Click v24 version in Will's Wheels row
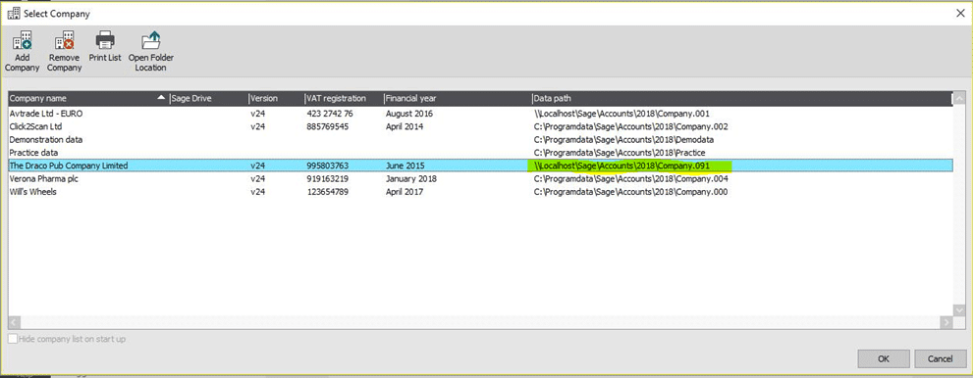This screenshot has height=378, width=973. (257, 192)
